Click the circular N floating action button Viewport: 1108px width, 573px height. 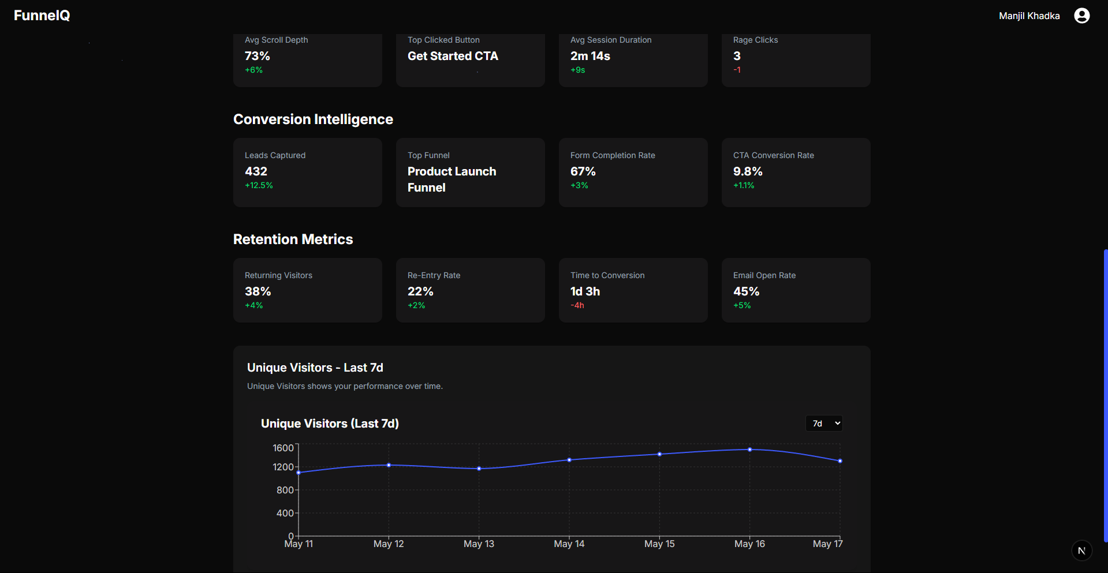click(1082, 550)
